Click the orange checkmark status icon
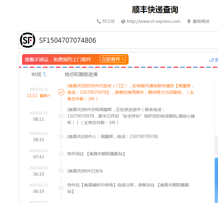Image resolution: width=218 pixels, height=203 pixels. coord(61,92)
